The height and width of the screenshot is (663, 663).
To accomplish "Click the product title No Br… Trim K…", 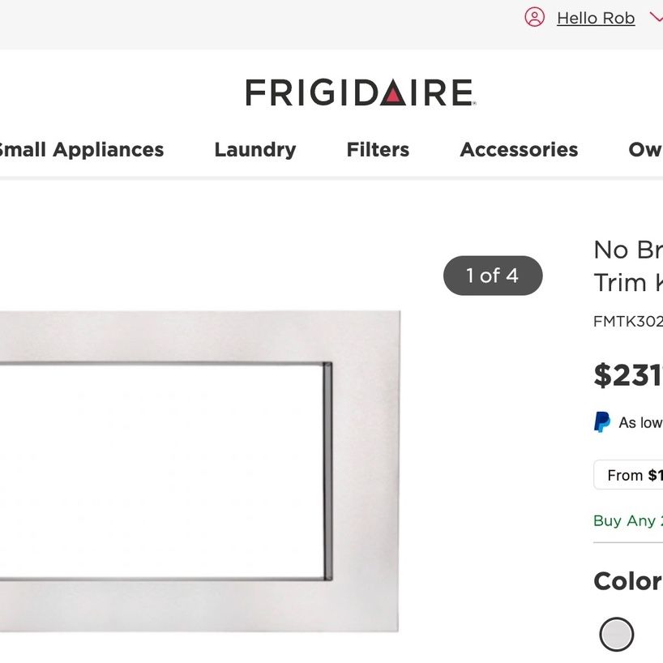I will 628,266.
